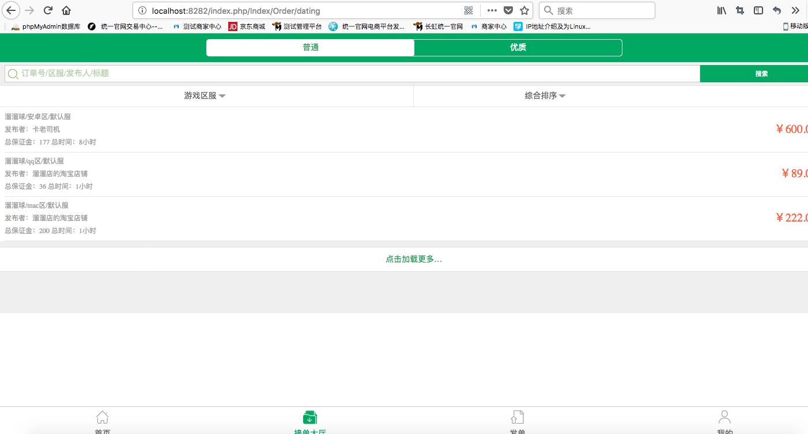Click the 订单号/区服/发布人/标题 search field
This screenshot has width=808, height=434.
click(x=352, y=74)
